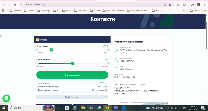208x111 pixels.
Task: Open clock and date 20:06 in taskbar
Action: coord(193,108)
